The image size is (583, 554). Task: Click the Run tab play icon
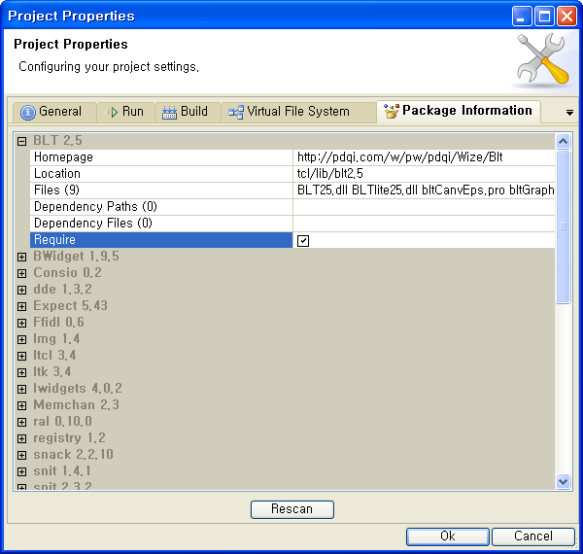click(x=113, y=112)
